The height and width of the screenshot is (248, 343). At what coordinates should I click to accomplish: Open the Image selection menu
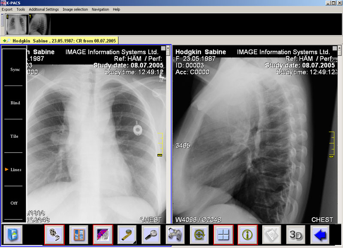75,9
